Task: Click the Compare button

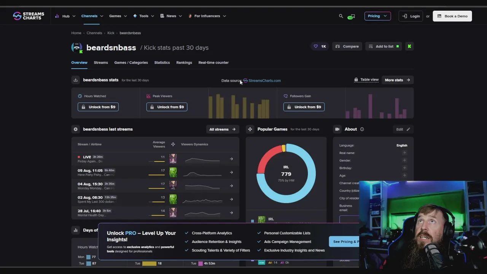Action: point(347,46)
